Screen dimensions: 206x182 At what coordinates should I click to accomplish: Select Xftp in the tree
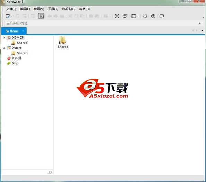[15, 63]
